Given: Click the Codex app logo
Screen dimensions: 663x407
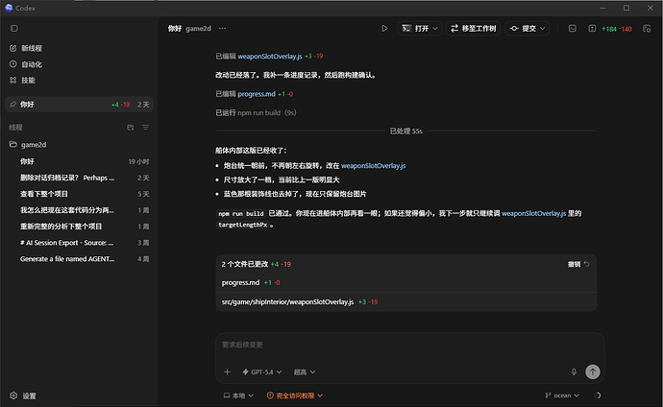Looking at the screenshot, I should click(x=9, y=8).
